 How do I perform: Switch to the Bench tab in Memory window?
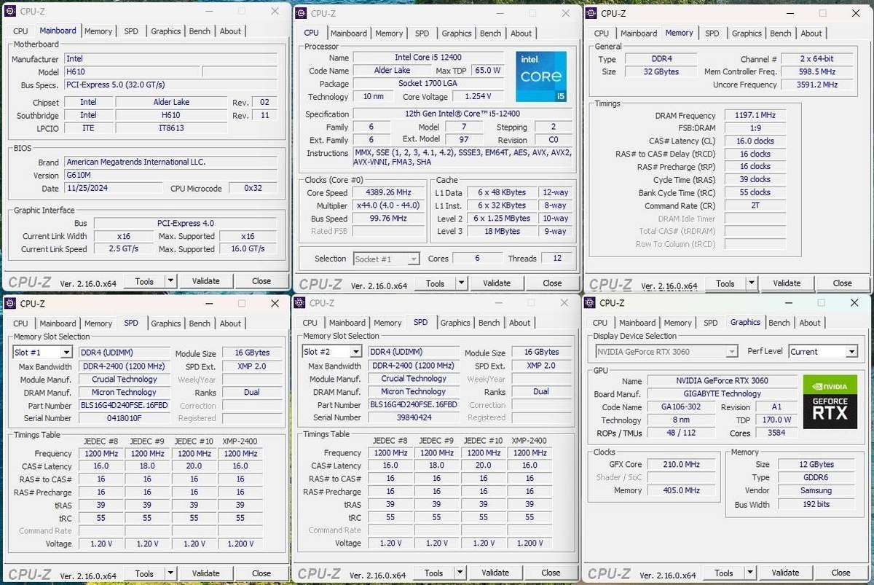[780, 33]
